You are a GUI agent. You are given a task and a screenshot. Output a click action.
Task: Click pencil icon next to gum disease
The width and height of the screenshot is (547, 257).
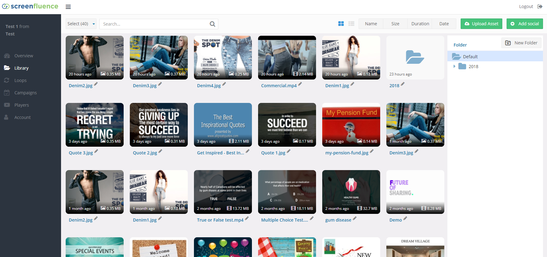coord(355,218)
